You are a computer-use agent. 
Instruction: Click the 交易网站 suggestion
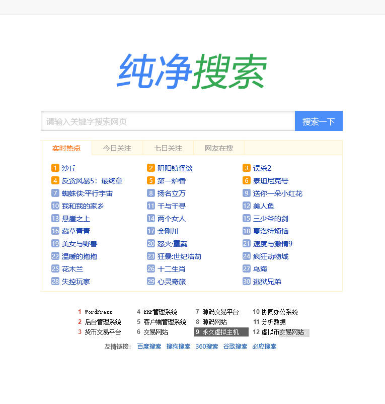point(156,332)
